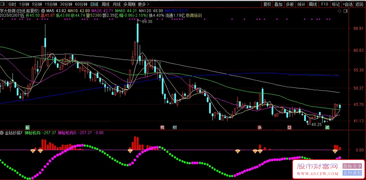Click the 换4.40% turnover rate
Screen dimensions: 366x180
click(x=157, y=15)
